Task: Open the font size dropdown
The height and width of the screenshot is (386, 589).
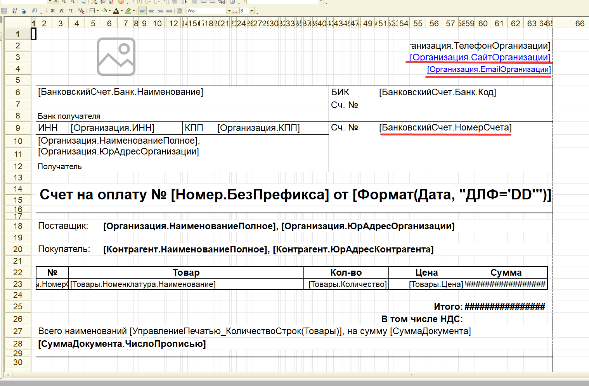Action: [252, 11]
